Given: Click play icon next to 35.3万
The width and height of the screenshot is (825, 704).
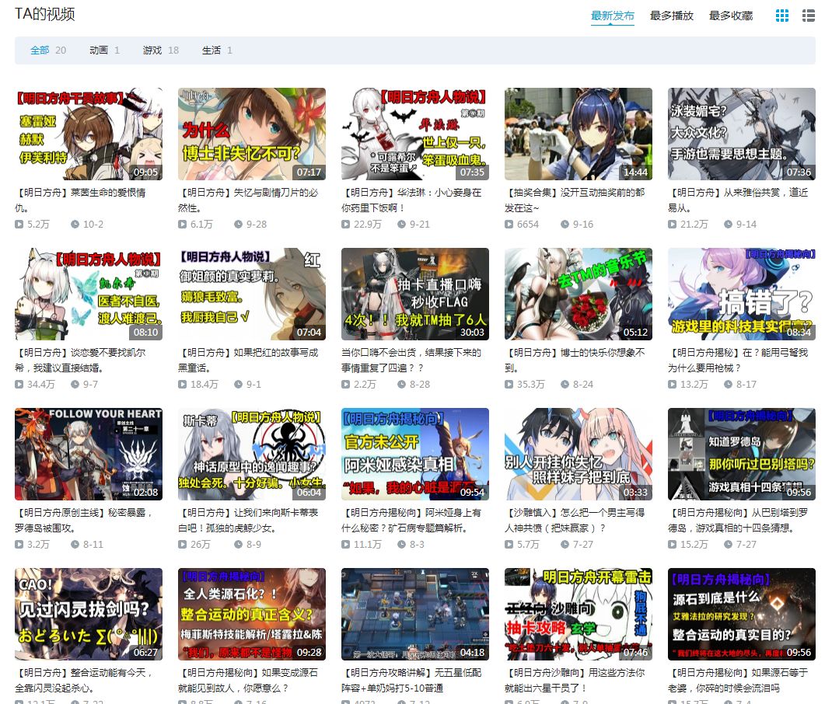Looking at the screenshot, I should 509,385.
